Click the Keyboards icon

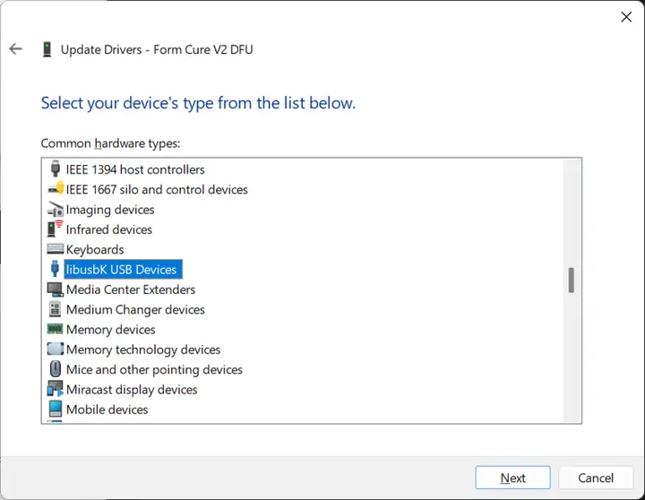click(56, 249)
